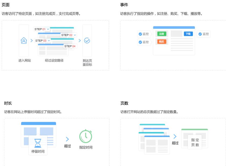The height and width of the screenshot is (166, 226).
Task: Select the 事件 heading
Action: tap(124, 5)
